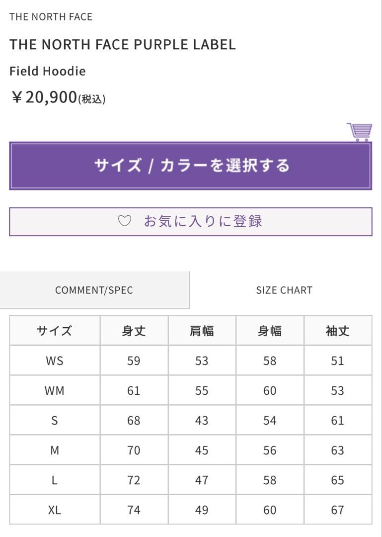Open the COMMENT/SPEC tab
This screenshot has height=537, width=382.
click(x=94, y=290)
